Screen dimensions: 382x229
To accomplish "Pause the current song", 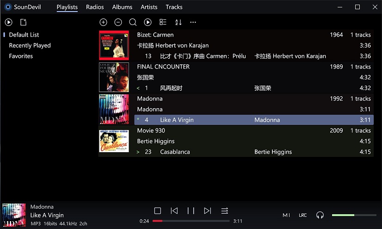I will point(191,211).
